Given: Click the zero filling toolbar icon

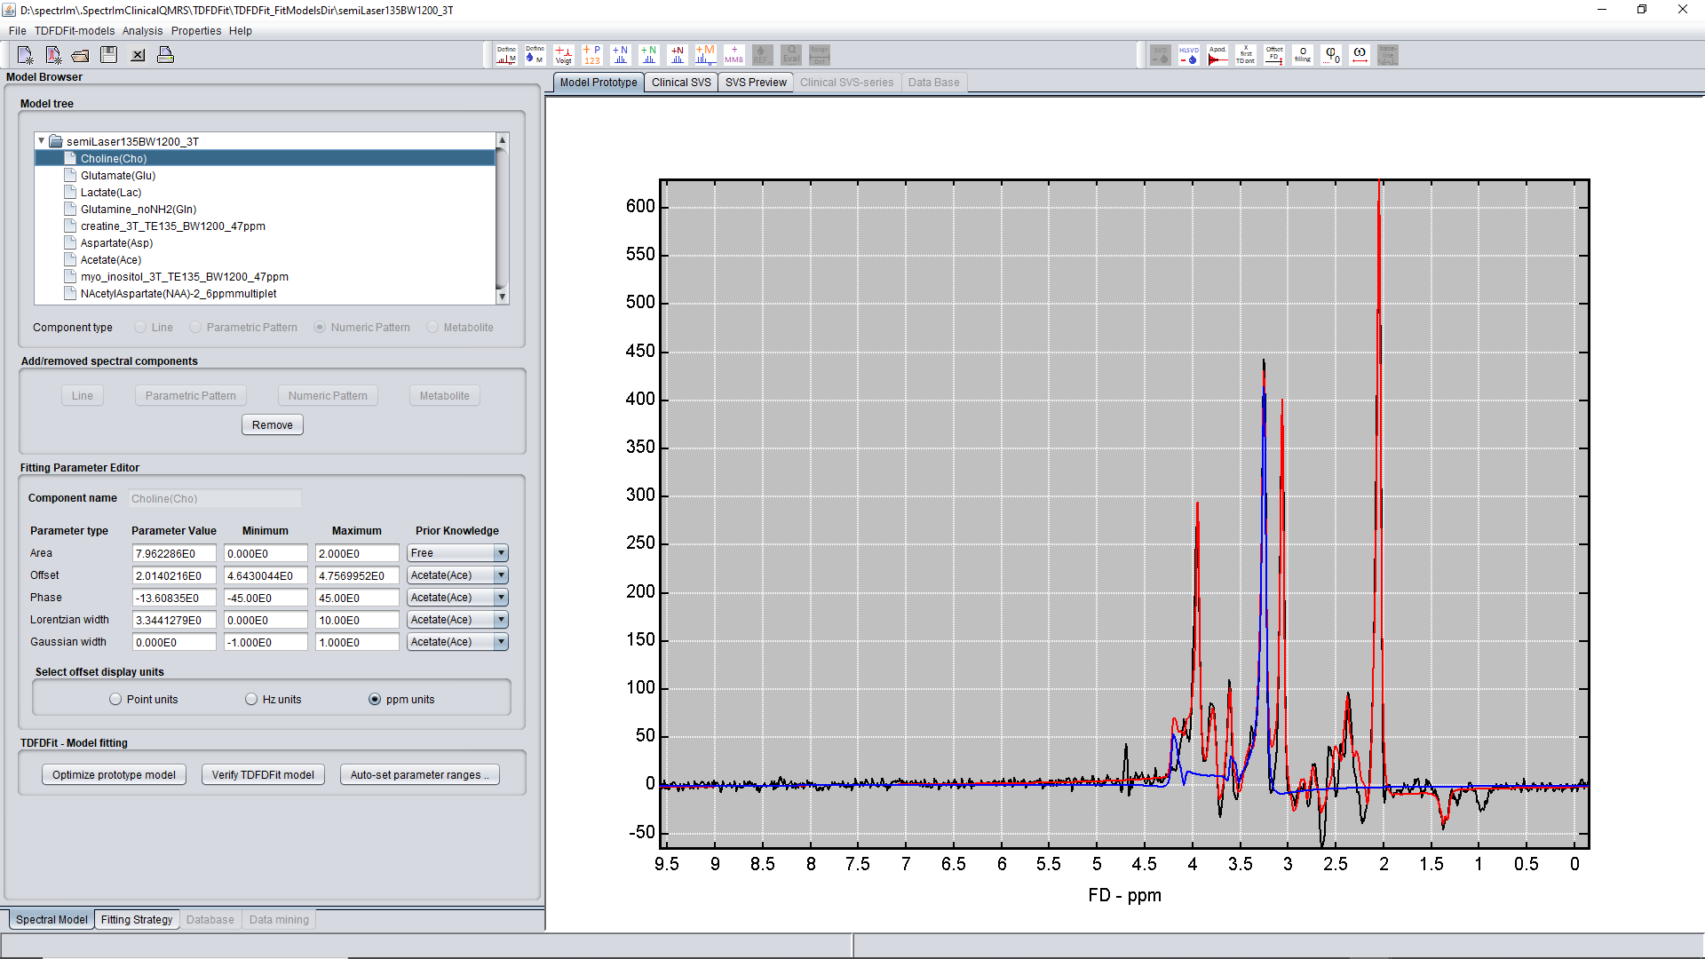Looking at the screenshot, I should click(x=1303, y=55).
